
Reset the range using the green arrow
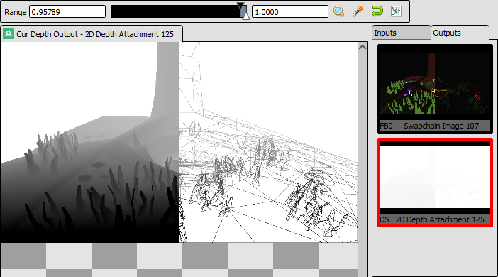click(x=377, y=12)
